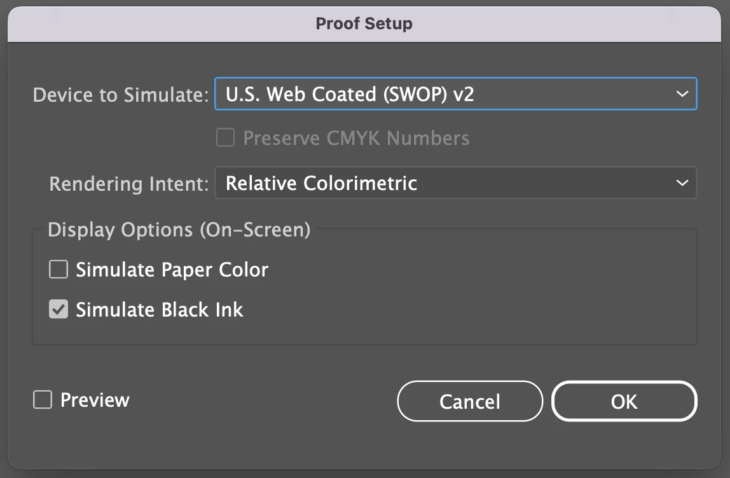Click the 'Display Options (On-Screen)' group heading
The height and width of the screenshot is (478, 730).
point(179,229)
